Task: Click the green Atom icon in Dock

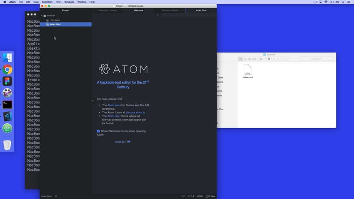Action: 7,128
